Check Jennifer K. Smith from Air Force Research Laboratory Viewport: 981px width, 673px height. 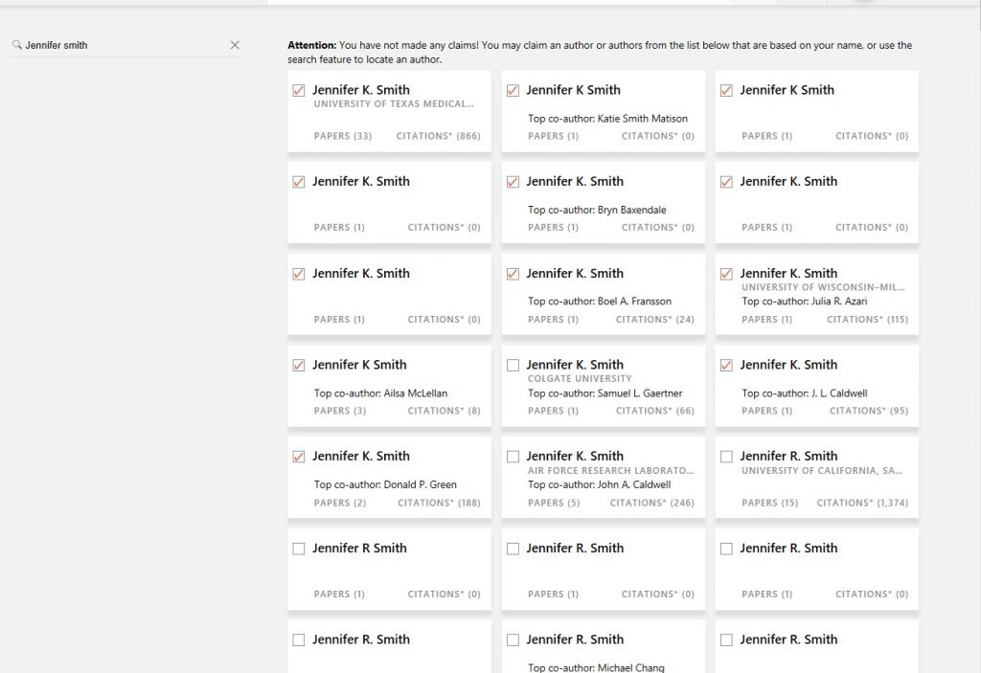513,457
